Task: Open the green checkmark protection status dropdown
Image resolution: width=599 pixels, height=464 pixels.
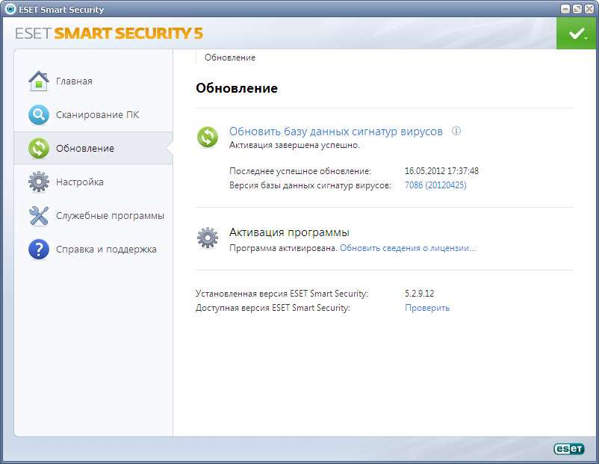Action: pyautogui.click(x=576, y=34)
